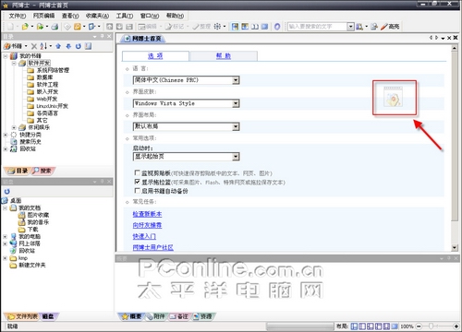
Task: Click the search text input field
Action: click(317, 27)
